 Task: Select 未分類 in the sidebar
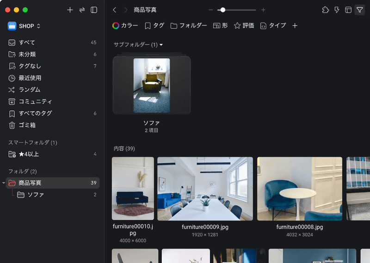52,54
